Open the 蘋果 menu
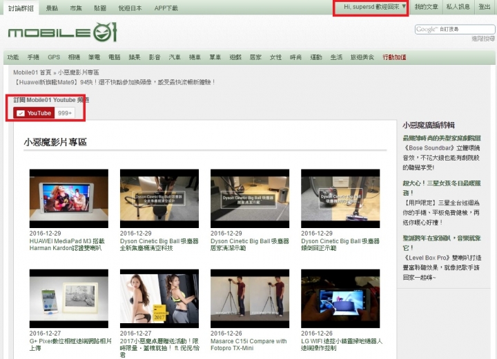 [x=135, y=57]
